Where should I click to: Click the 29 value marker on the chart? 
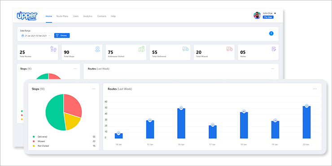(275, 121)
